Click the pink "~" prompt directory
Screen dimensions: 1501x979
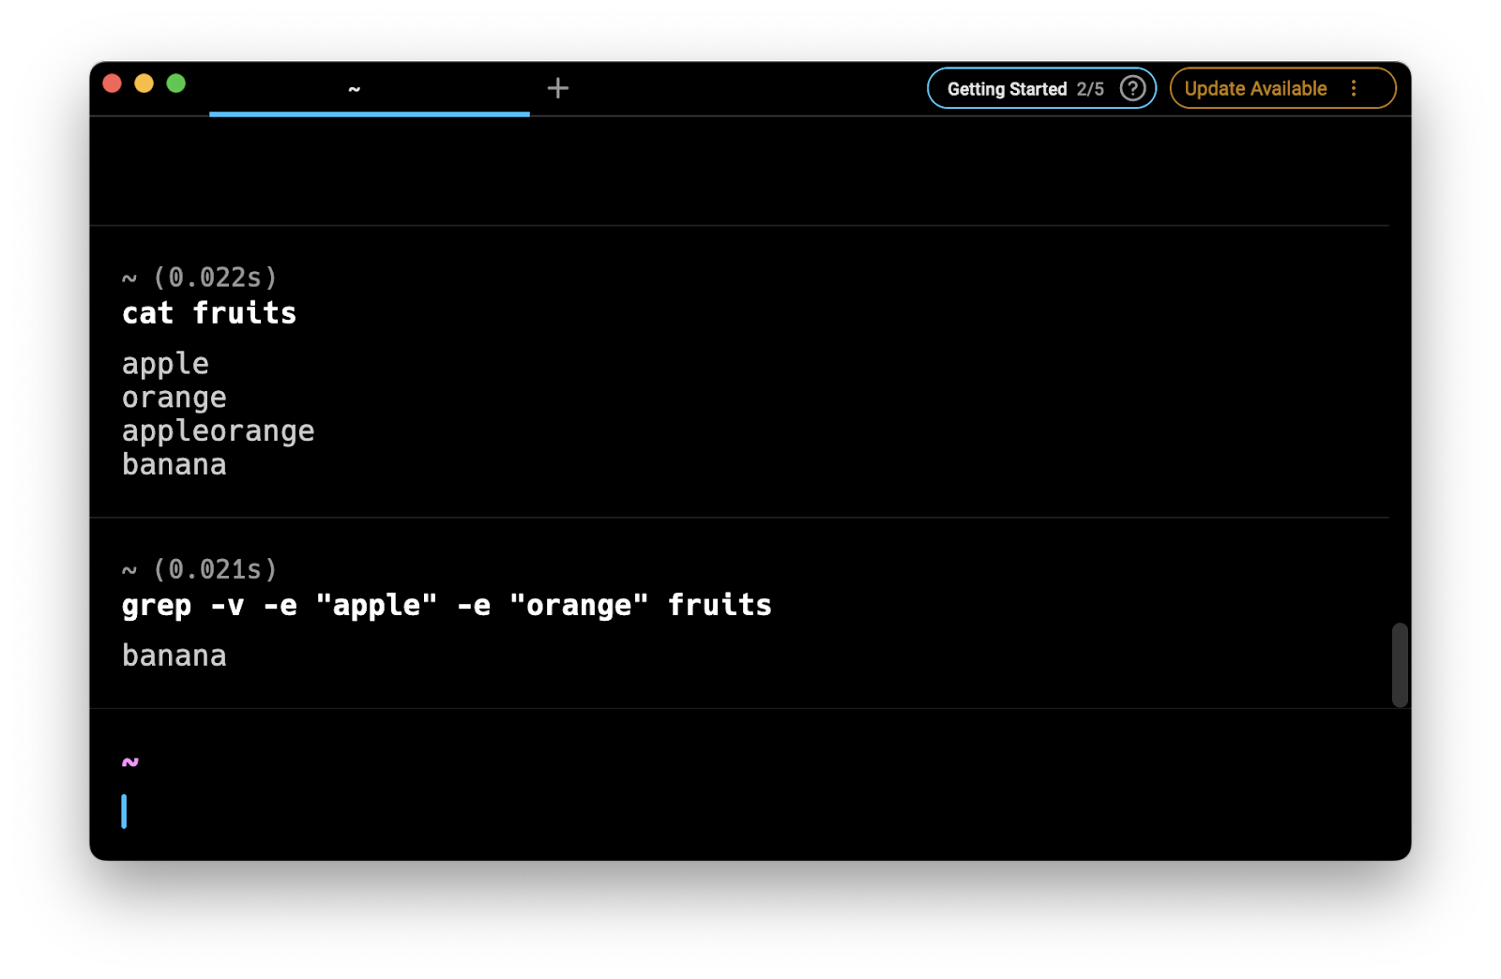130,762
